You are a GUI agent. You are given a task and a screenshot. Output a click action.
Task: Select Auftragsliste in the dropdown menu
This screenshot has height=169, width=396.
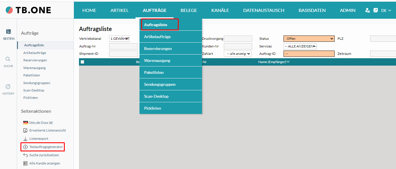(171, 25)
